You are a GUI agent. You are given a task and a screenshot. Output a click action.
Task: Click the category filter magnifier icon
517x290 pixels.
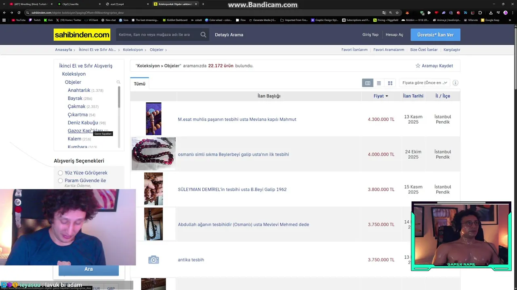pyautogui.click(x=118, y=82)
